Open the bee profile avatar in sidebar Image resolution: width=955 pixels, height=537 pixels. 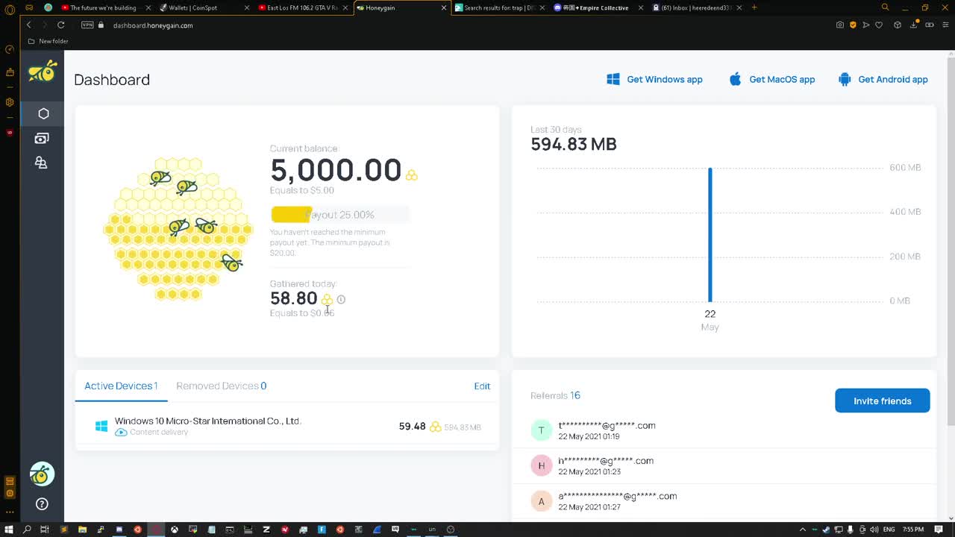coord(42,474)
